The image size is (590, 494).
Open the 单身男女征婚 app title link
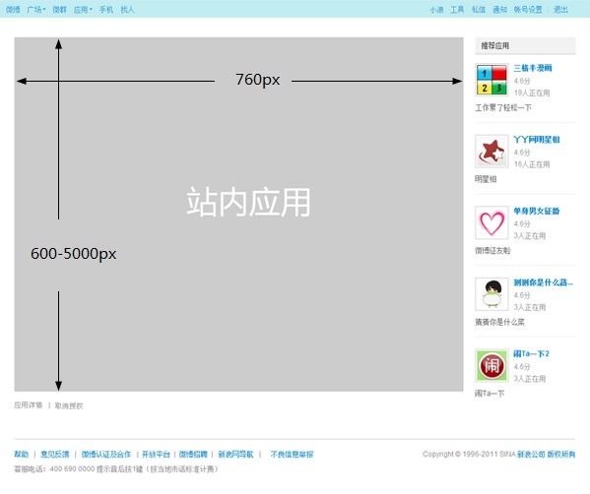point(537,211)
